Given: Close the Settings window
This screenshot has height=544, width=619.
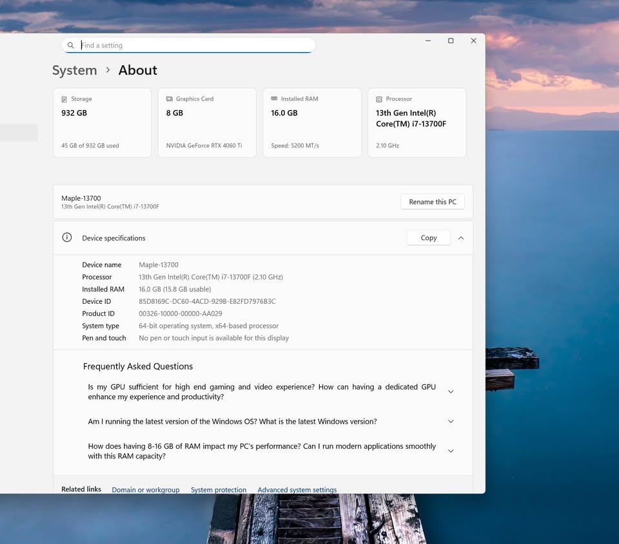Looking at the screenshot, I should pos(473,41).
